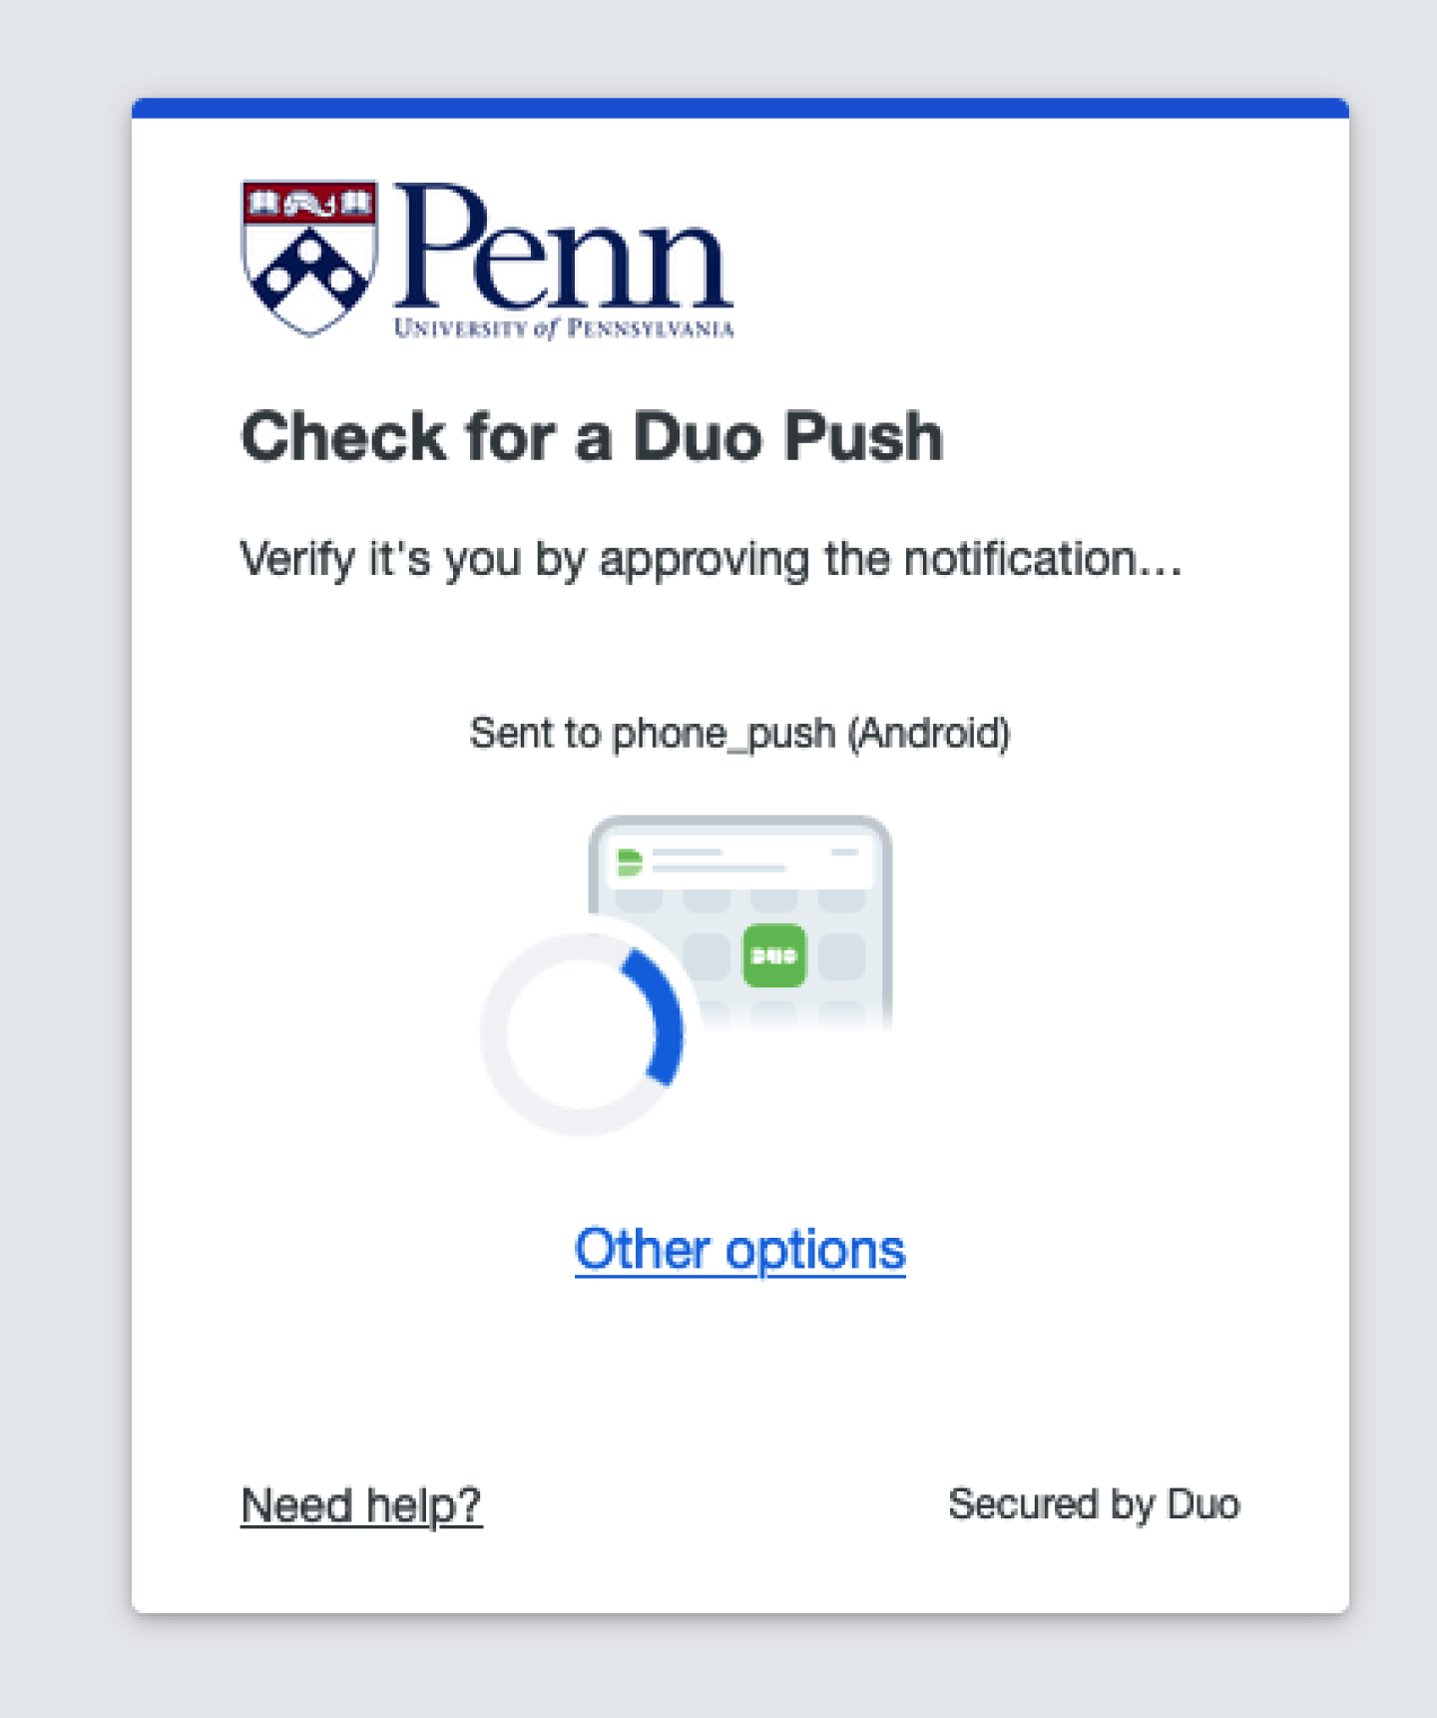This screenshot has width=1437, height=1718.
Task: Click the Check for a Duo Push heading
Action: pos(592,437)
